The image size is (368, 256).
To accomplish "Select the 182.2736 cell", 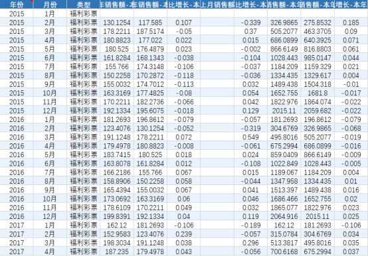I will 150,102.
